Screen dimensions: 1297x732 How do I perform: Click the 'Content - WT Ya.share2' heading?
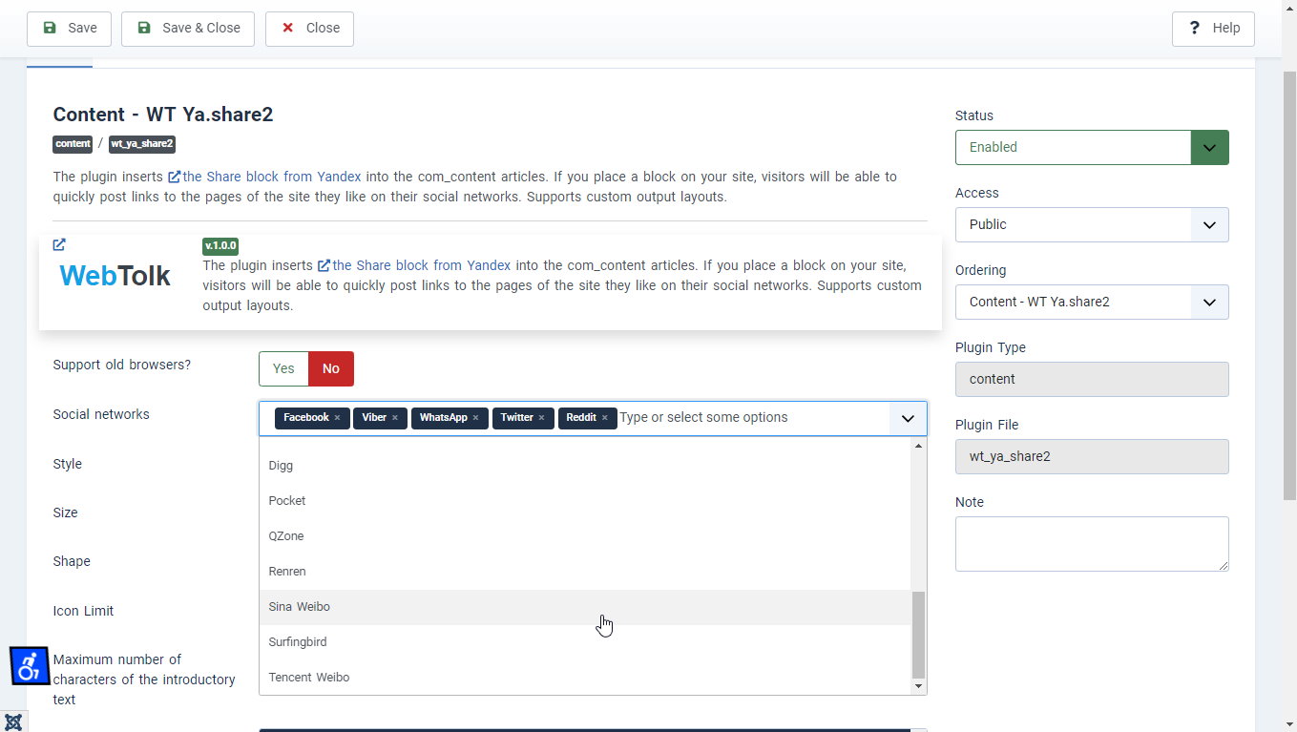coord(163,115)
